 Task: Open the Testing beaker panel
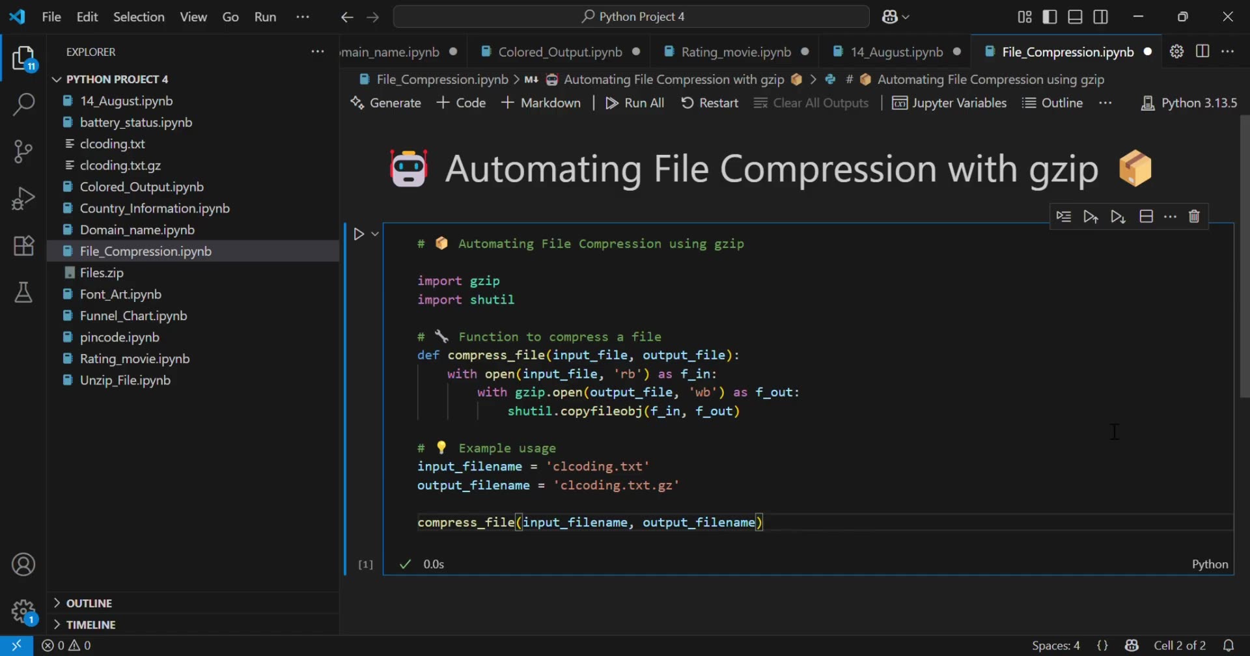[x=23, y=293]
